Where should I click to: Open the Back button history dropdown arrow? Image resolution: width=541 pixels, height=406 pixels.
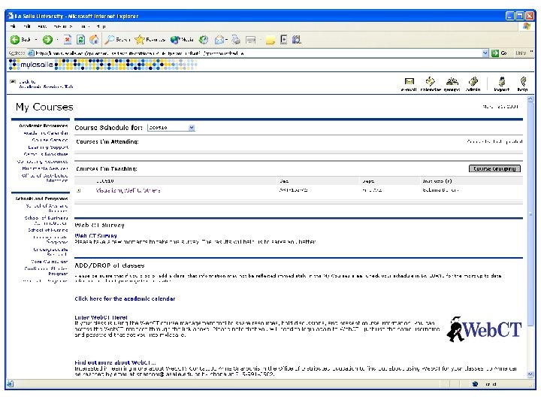(36, 40)
